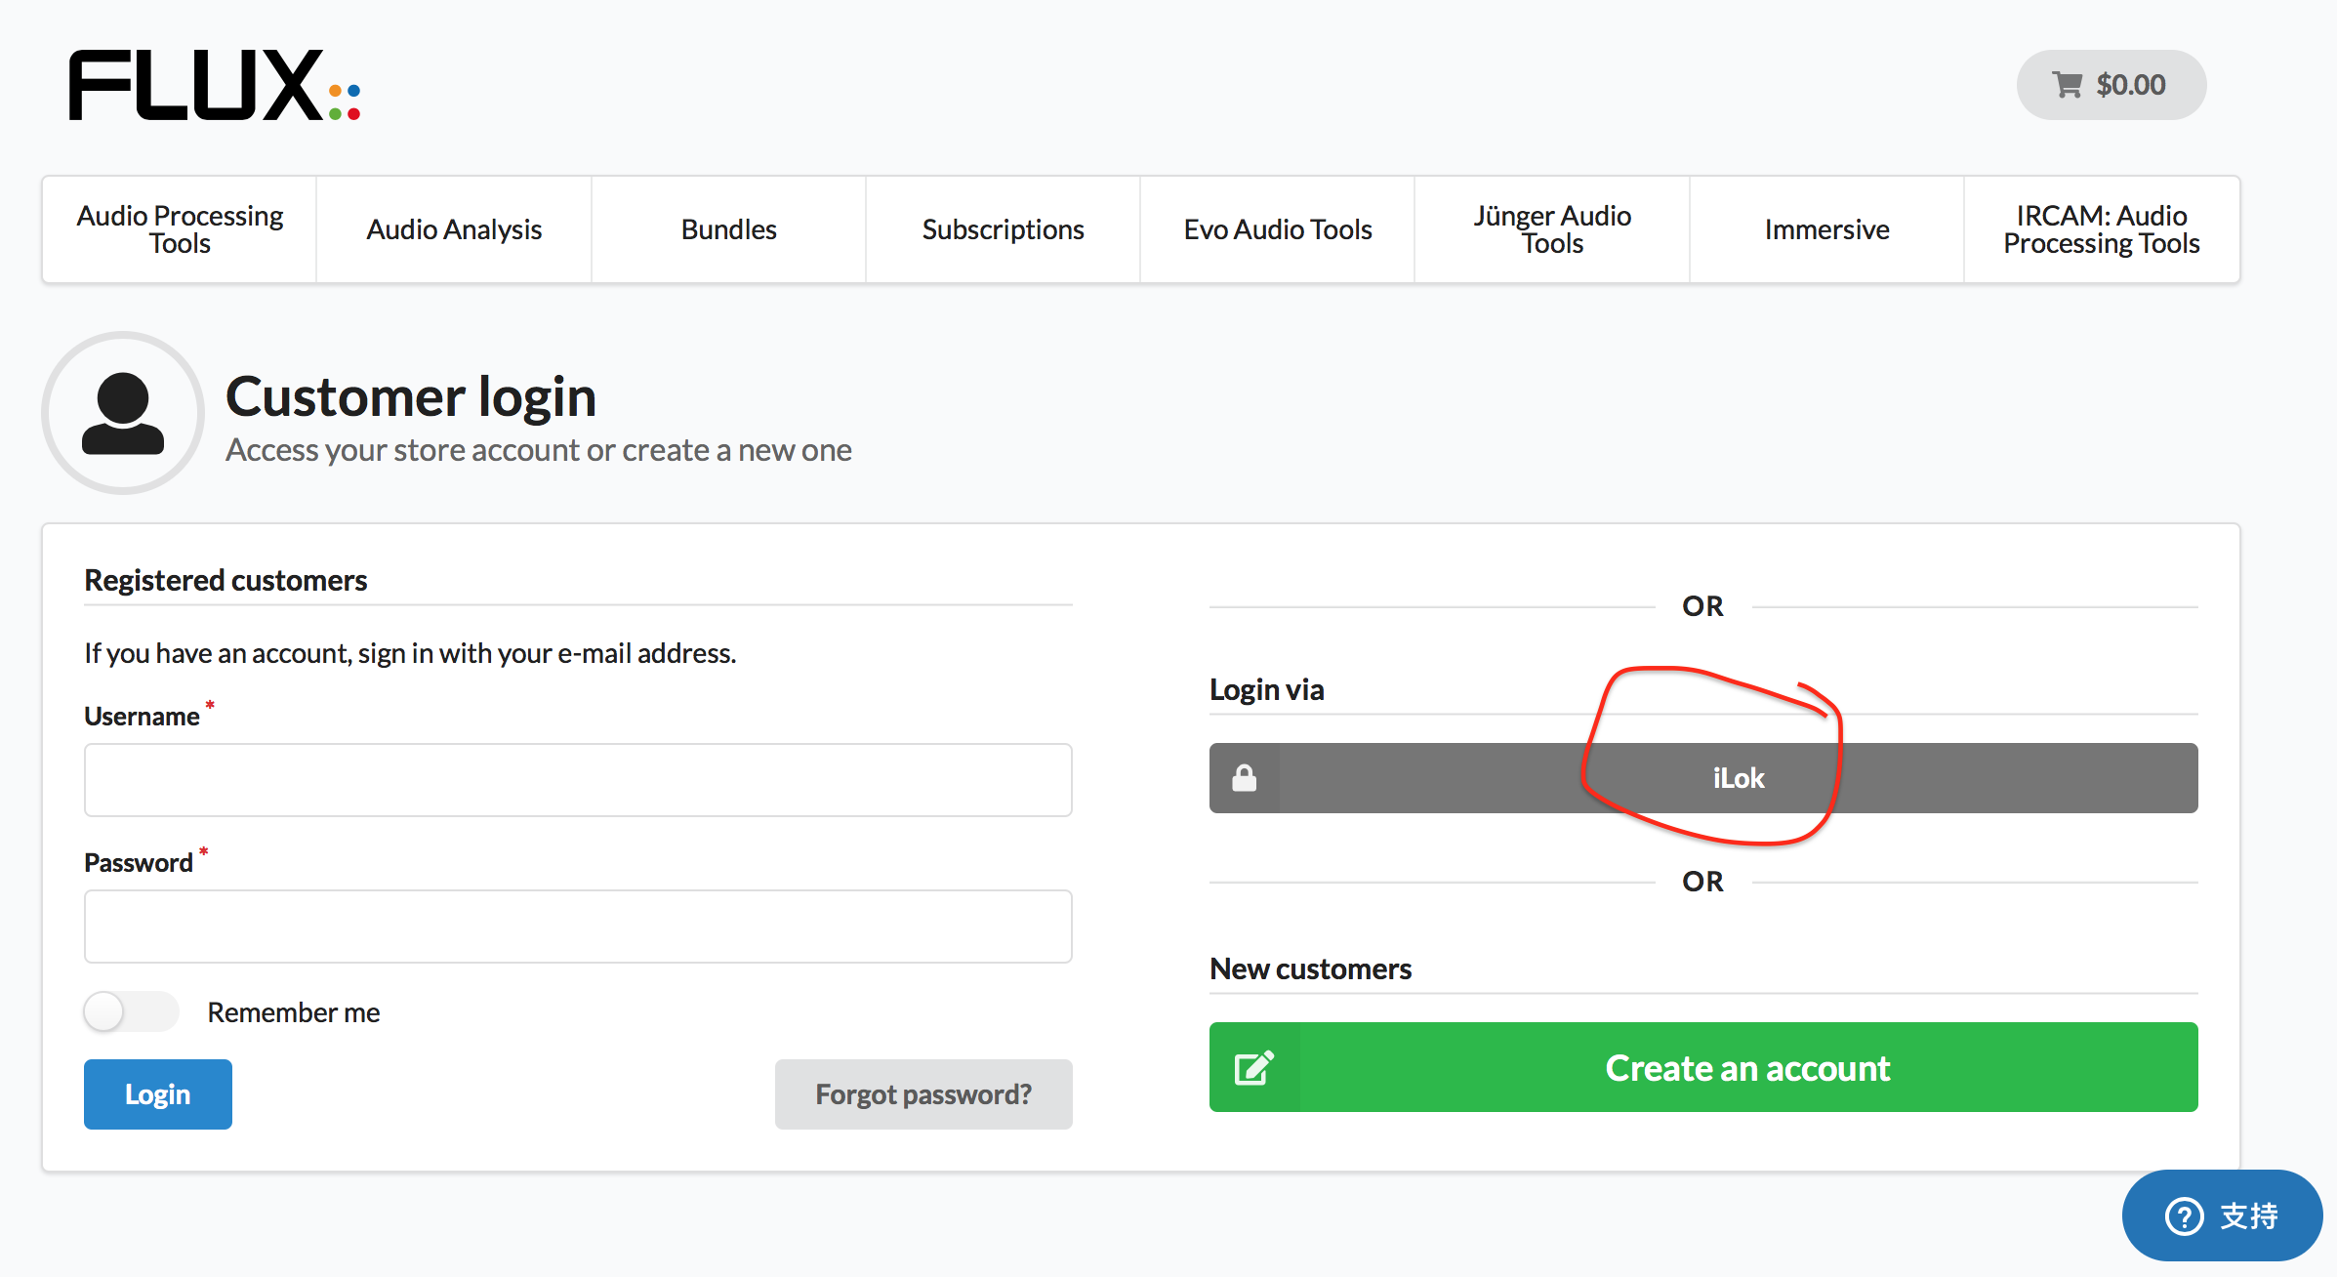Click the Login via heading
Viewport: 2337px width, 1277px height.
click(1266, 689)
